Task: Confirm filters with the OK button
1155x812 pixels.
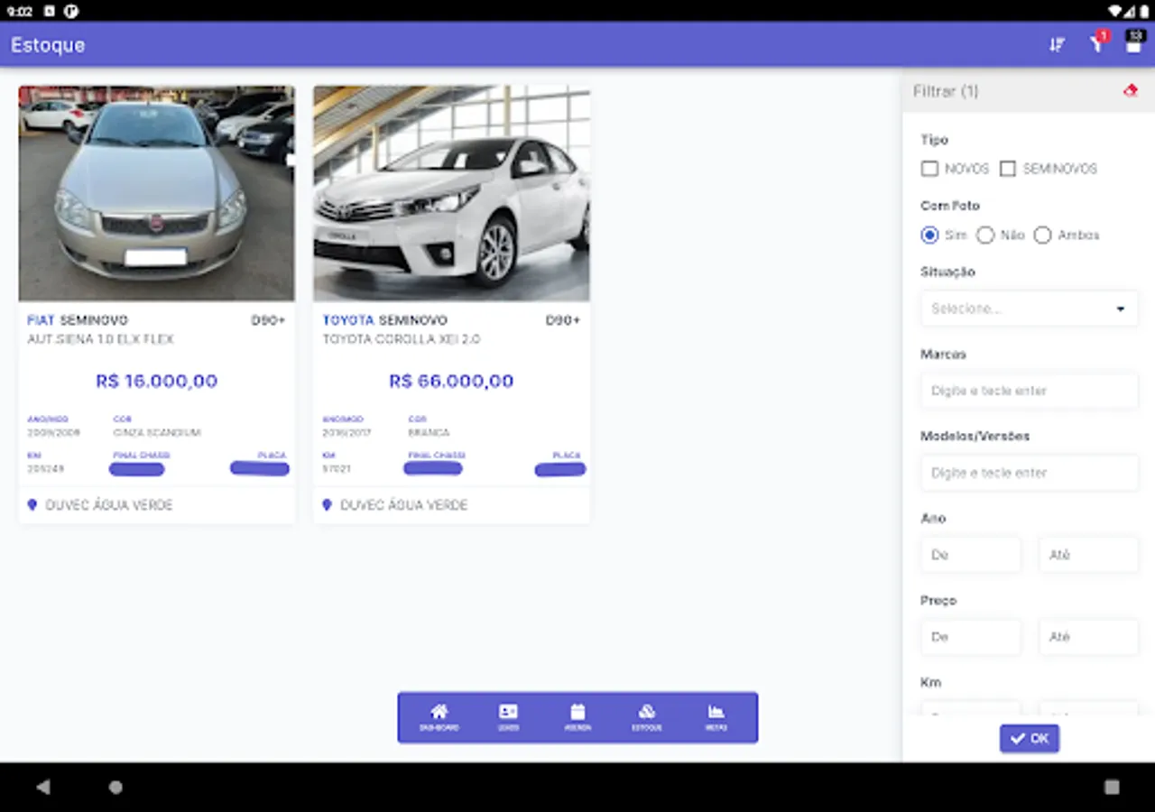Action: click(x=1030, y=739)
